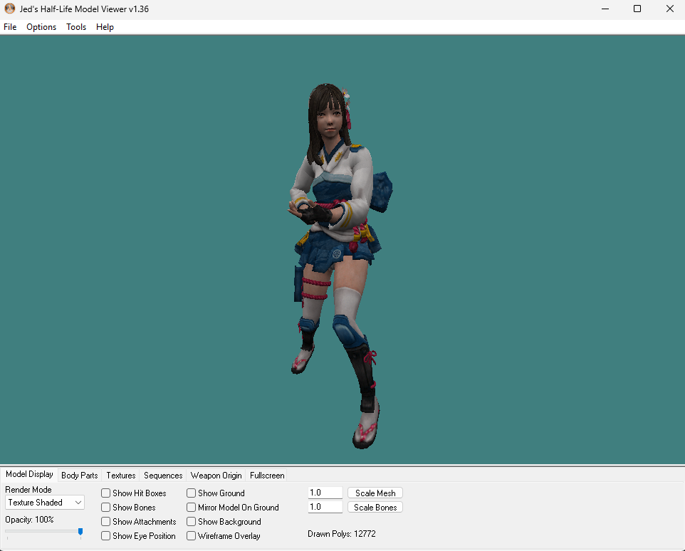Switch to the Textures tab
This screenshot has height=551, width=685.
pos(121,476)
